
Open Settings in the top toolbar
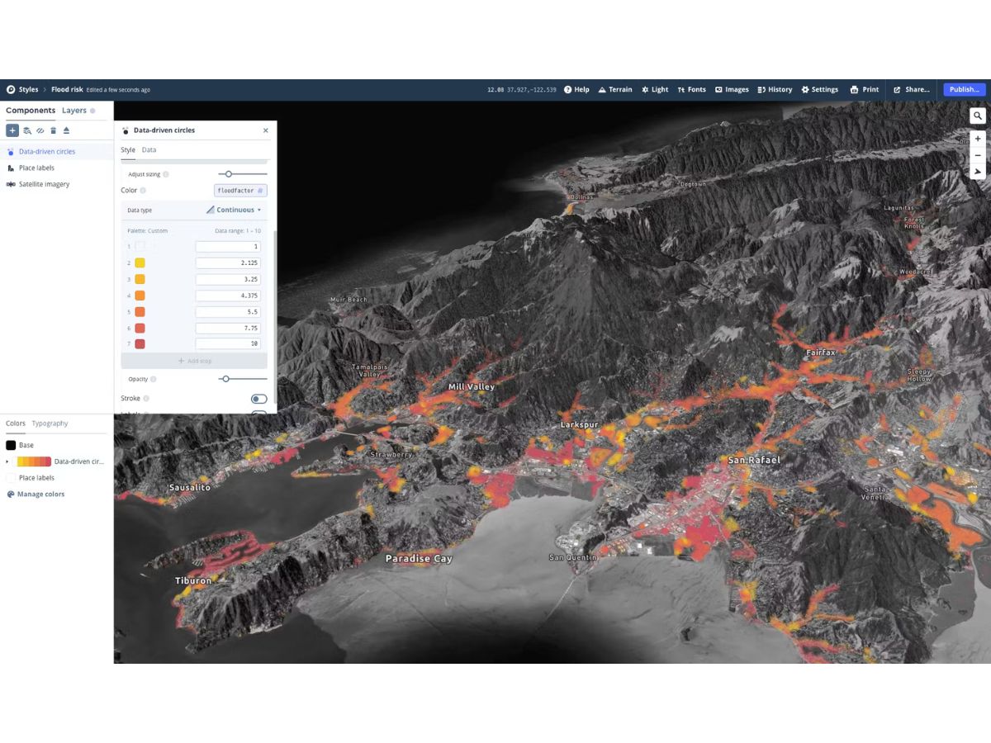[x=819, y=89]
